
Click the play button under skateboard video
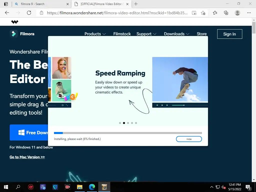[x=167, y=105]
